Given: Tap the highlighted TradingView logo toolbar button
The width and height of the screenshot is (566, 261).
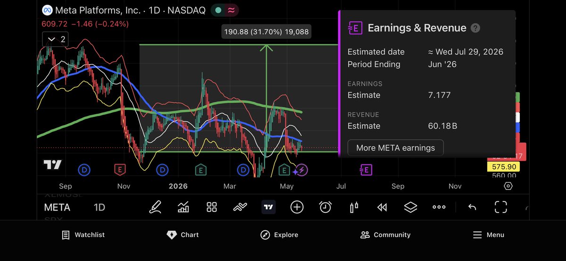Looking at the screenshot, I should (x=268, y=207).
